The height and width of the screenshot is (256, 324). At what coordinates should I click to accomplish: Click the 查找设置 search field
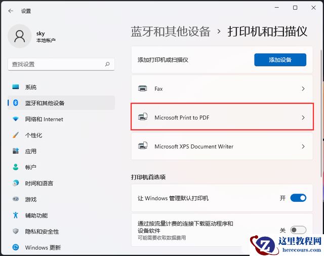pyautogui.click(x=61, y=64)
